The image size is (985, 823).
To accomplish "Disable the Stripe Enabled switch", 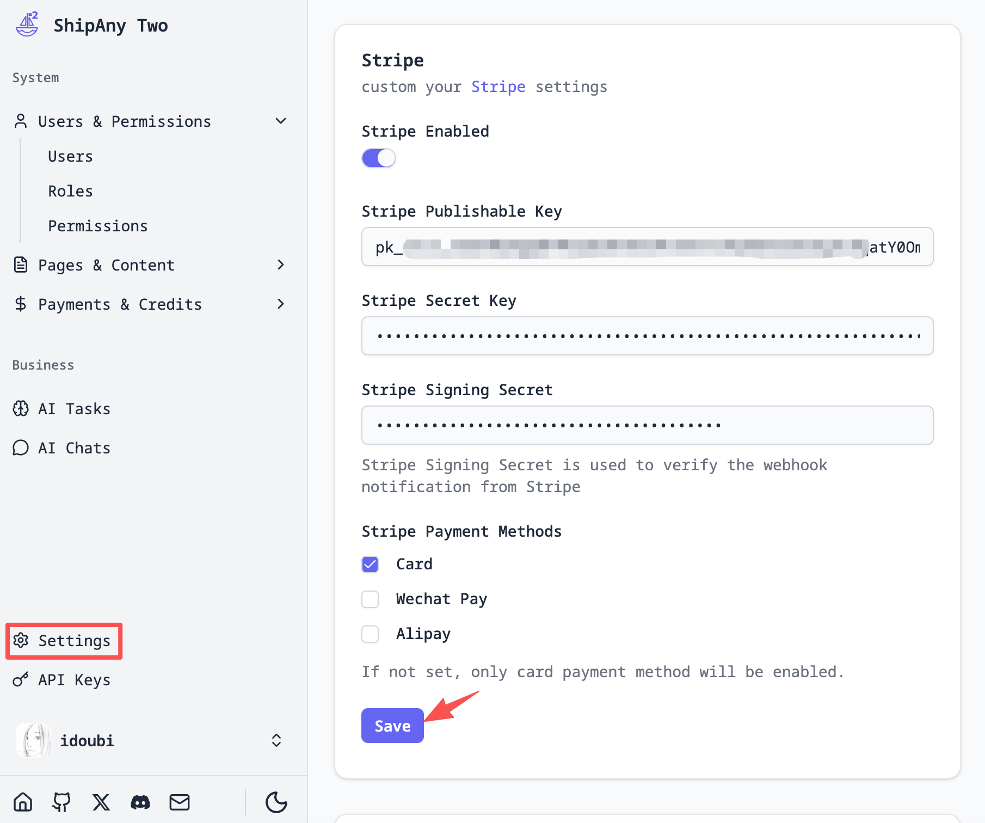I will point(379,158).
